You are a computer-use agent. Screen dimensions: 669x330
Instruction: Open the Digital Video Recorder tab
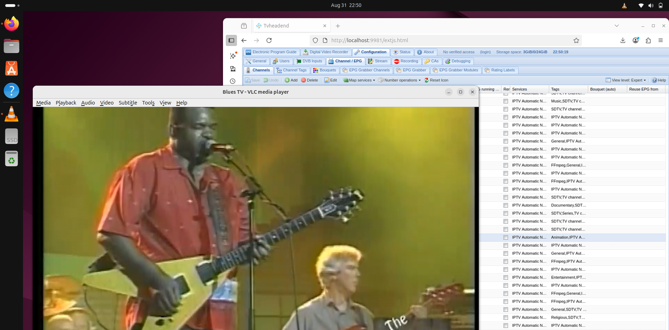[x=326, y=52]
